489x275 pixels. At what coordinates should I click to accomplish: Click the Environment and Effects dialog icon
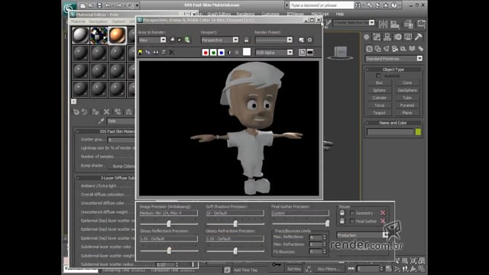click(x=309, y=40)
